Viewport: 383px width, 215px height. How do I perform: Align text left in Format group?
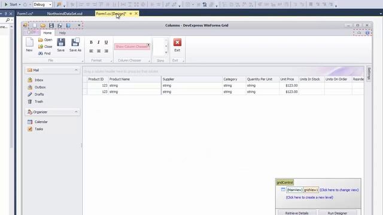[91, 51]
